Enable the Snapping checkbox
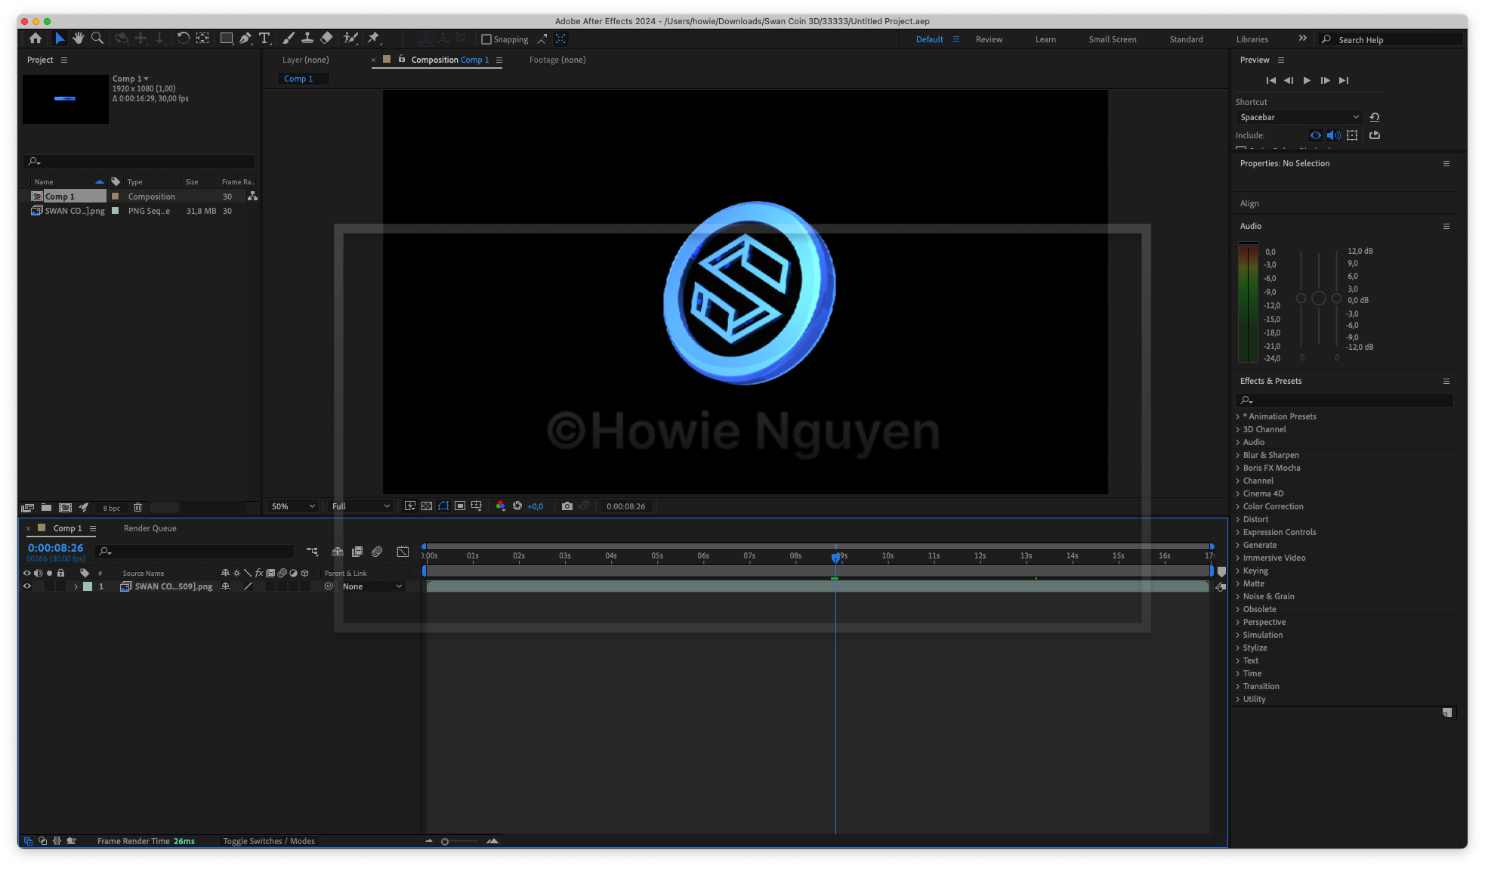 coord(486,39)
